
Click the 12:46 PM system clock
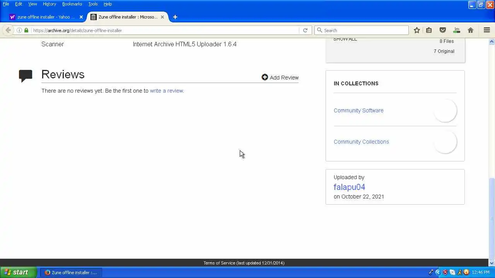[x=481, y=272]
